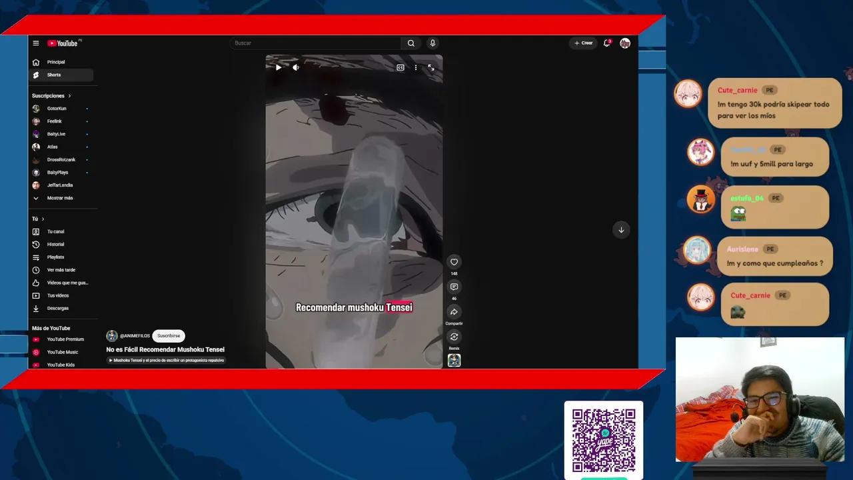Open linked video 'Mushoku Tensei y el precio...'
Viewport: 853px width, 480px height.
point(167,361)
